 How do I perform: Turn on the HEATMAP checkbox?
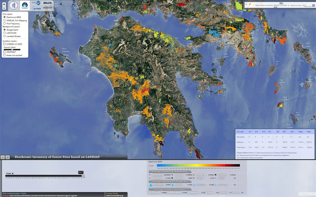(x=4, y=52)
